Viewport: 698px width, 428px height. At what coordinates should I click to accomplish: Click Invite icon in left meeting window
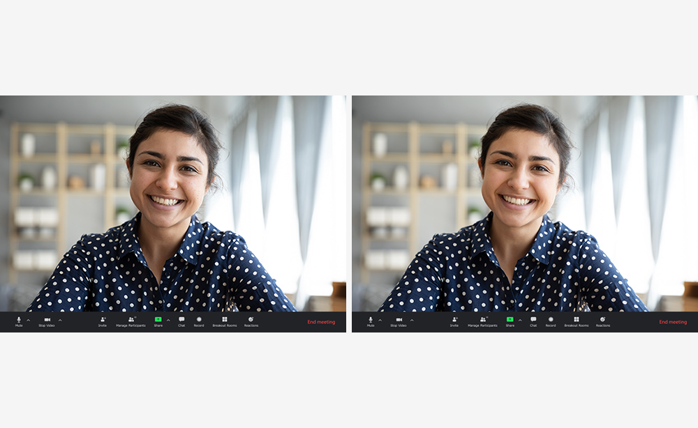pyautogui.click(x=103, y=320)
